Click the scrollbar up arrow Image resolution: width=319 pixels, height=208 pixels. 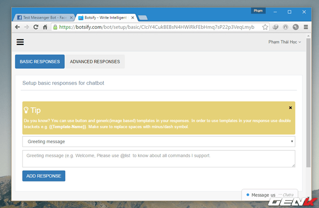[309, 36]
